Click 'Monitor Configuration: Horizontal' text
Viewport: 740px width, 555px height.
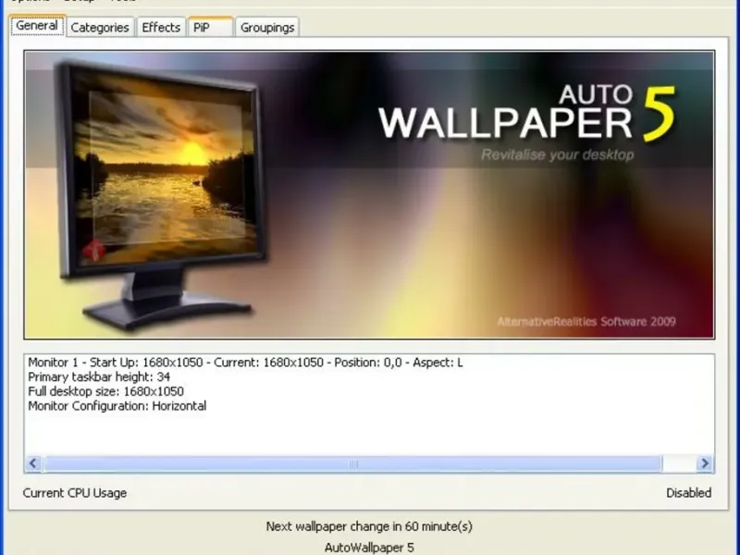117,406
